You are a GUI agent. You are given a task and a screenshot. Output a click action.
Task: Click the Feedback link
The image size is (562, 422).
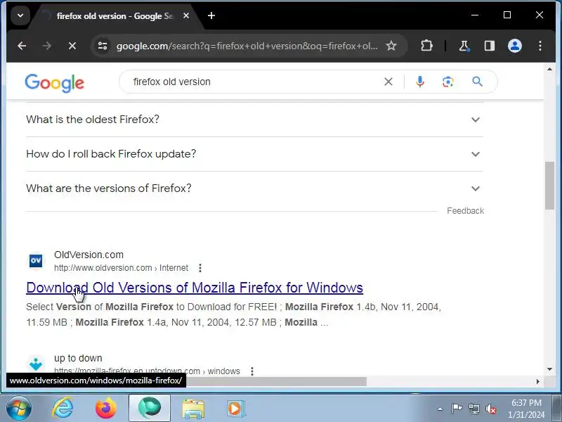(465, 210)
